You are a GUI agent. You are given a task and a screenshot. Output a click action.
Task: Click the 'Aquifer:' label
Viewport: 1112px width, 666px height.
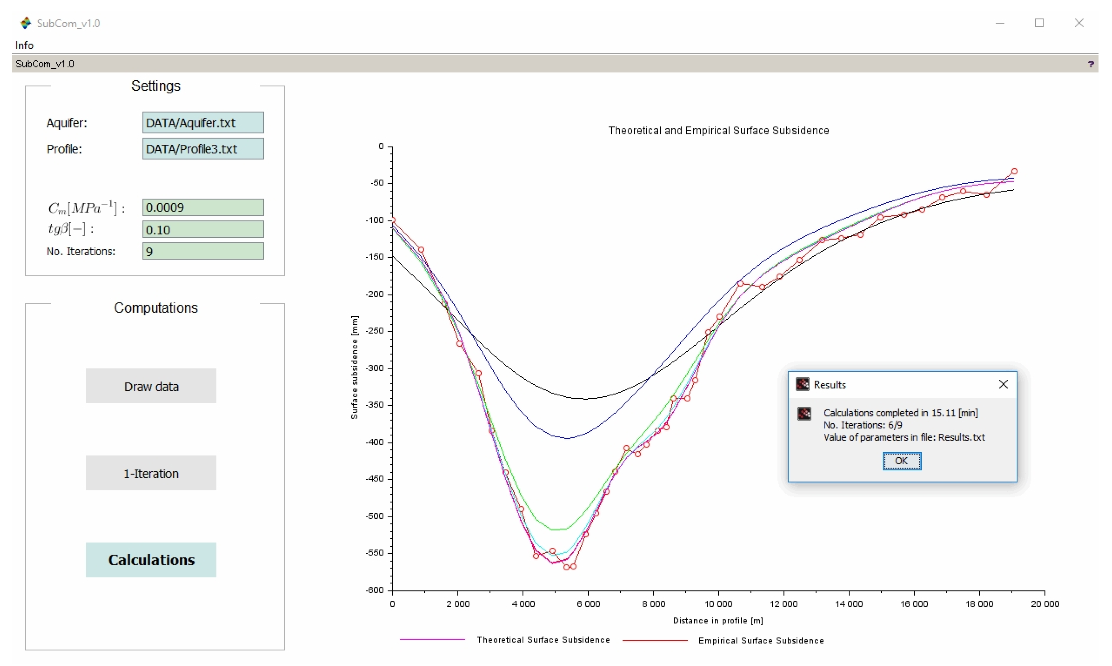point(67,123)
